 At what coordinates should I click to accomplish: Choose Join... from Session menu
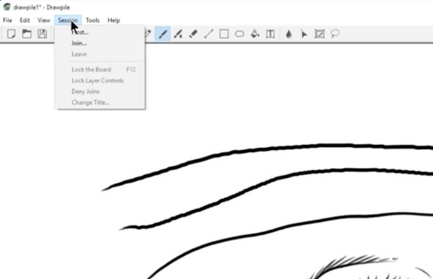click(101, 43)
